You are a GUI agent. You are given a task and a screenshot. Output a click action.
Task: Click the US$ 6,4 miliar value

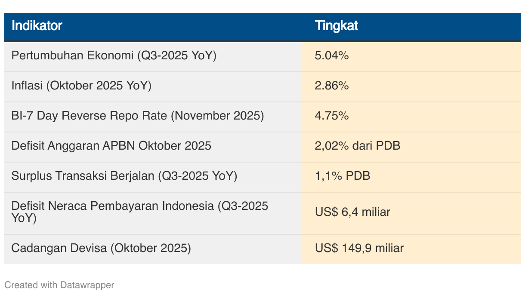pyautogui.click(x=352, y=212)
